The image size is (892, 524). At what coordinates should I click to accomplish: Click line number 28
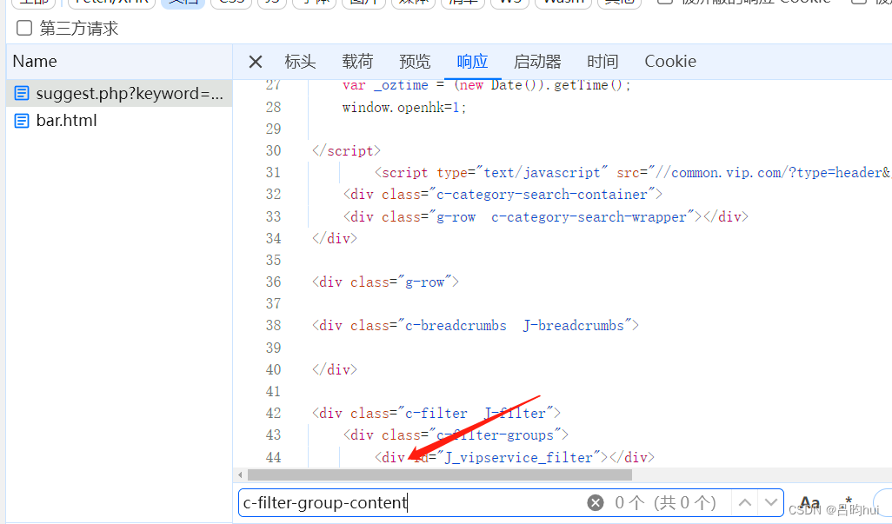(273, 107)
